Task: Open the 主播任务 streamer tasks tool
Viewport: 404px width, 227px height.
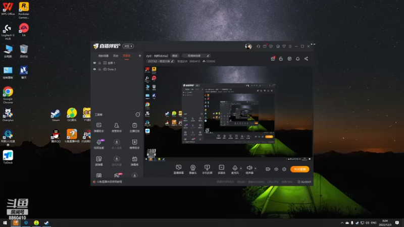Action: 134,128
